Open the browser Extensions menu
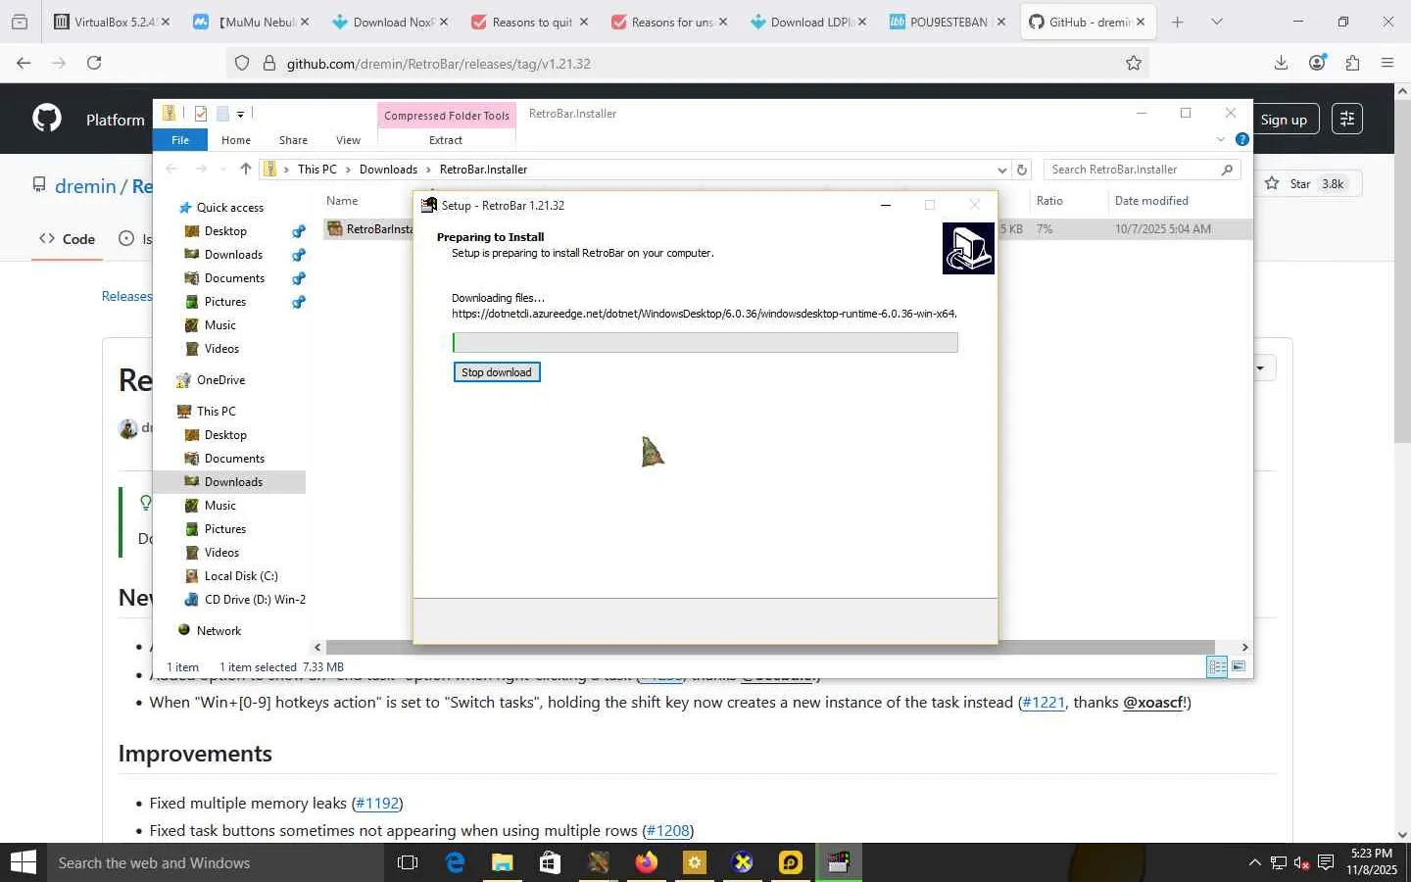Screen dimensions: 1411x882 (1352, 63)
